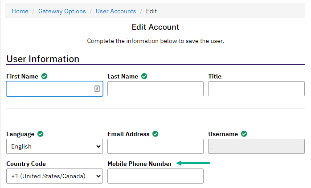The image size is (311, 188).
Task: Click the Last Name green checkmark icon
Action: (x=144, y=76)
